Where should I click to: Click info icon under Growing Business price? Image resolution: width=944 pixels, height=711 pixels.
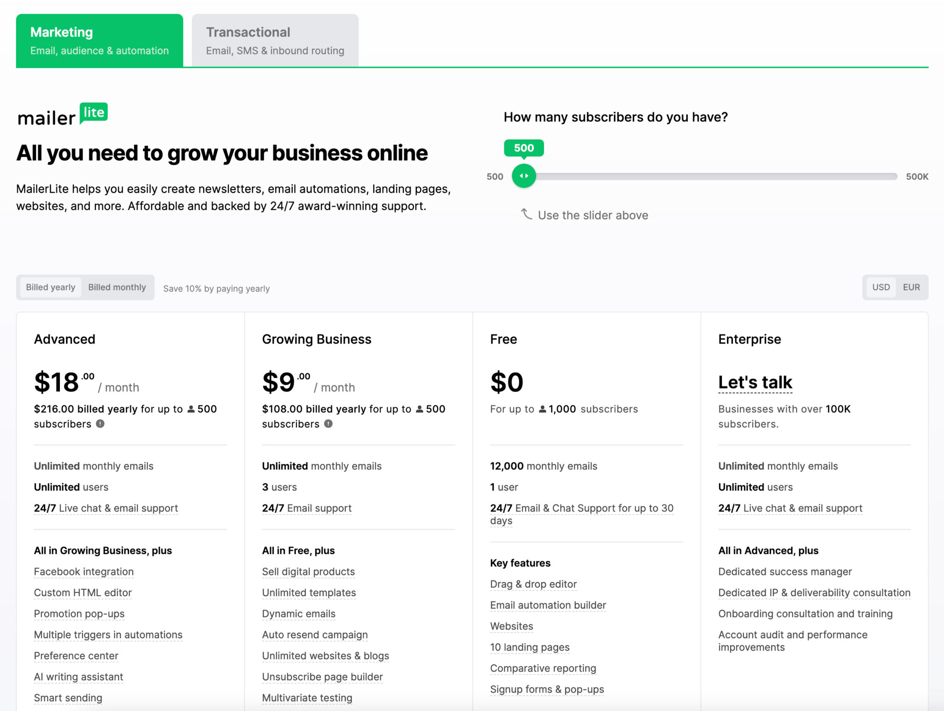[x=328, y=424]
